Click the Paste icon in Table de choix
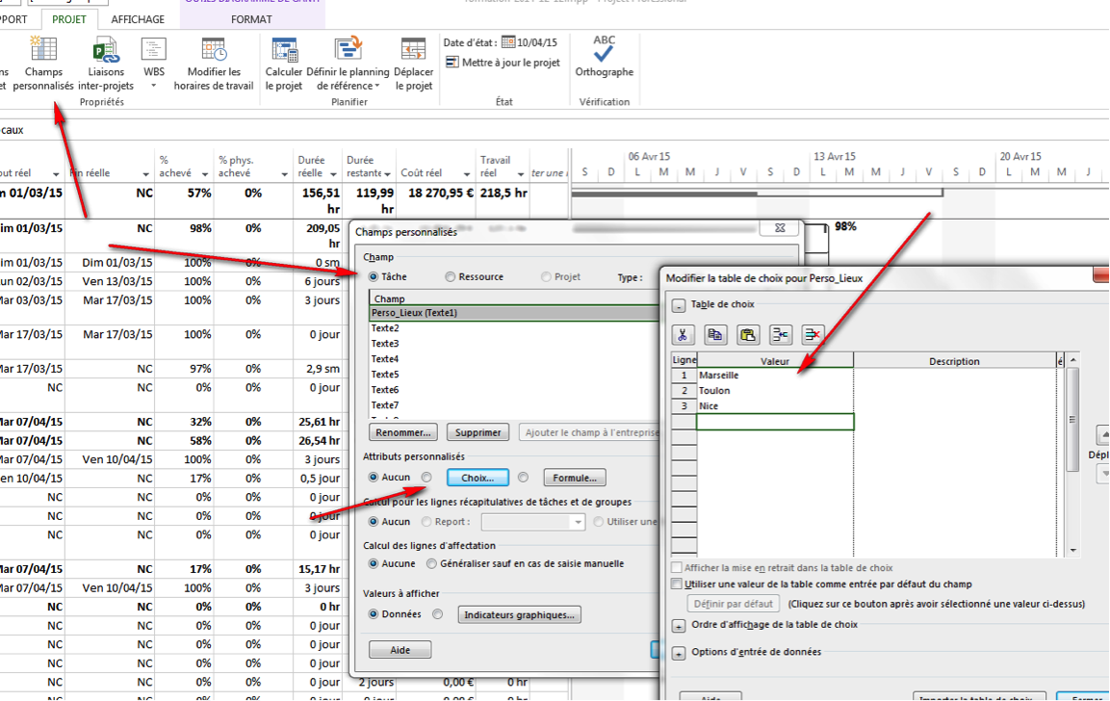This screenshot has width=1110, height=701. (x=748, y=334)
